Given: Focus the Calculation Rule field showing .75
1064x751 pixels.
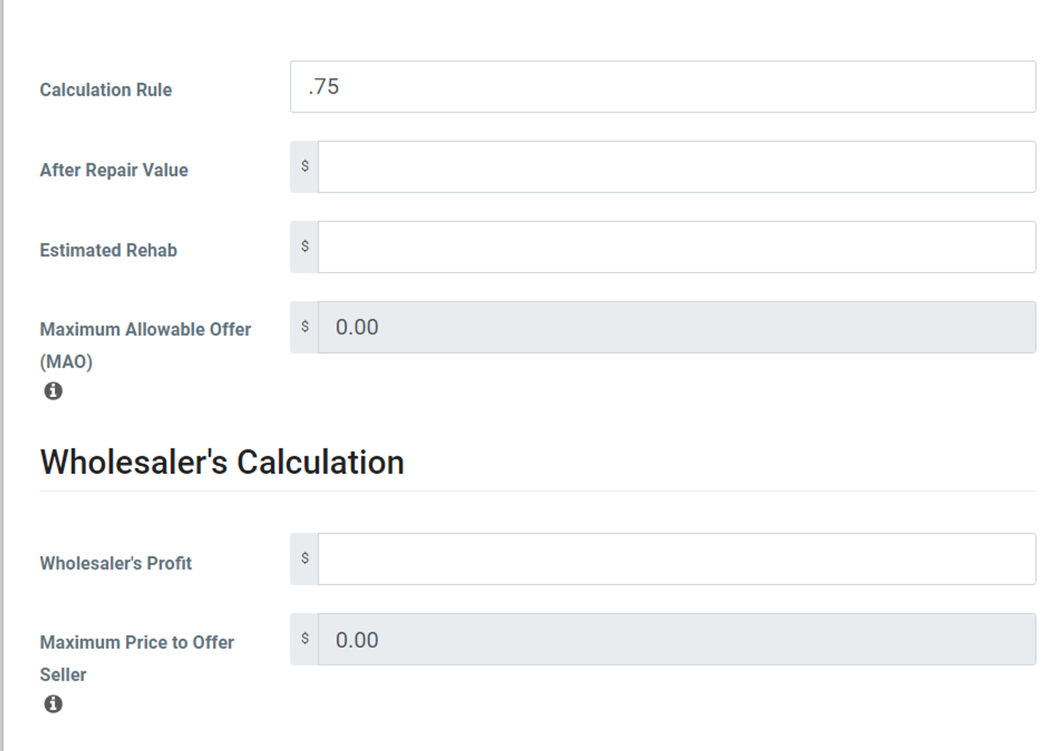Looking at the screenshot, I should (662, 87).
